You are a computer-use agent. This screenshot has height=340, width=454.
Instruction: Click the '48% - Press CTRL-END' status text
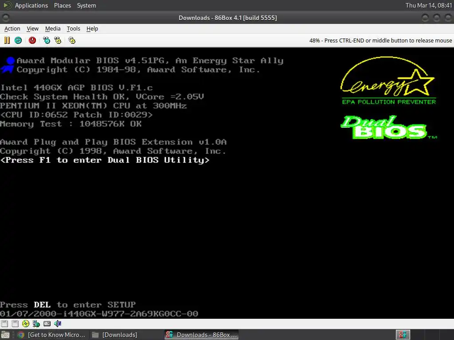[x=380, y=40]
